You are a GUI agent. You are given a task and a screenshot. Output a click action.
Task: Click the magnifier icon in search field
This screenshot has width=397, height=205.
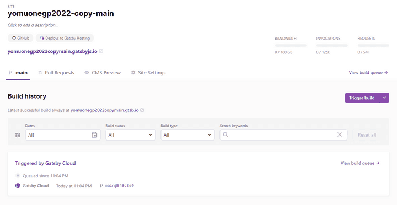(x=226, y=134)
